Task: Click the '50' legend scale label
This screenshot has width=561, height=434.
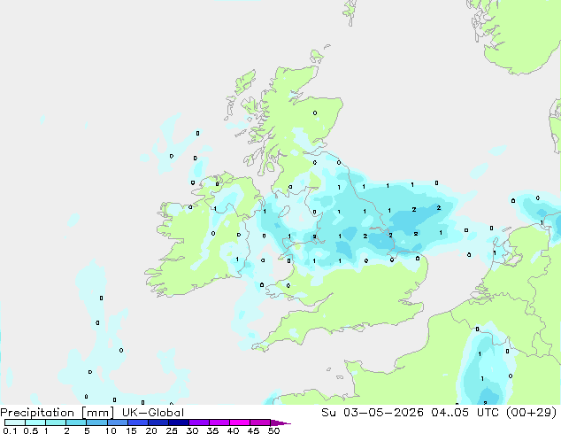Action: (273, 430)
